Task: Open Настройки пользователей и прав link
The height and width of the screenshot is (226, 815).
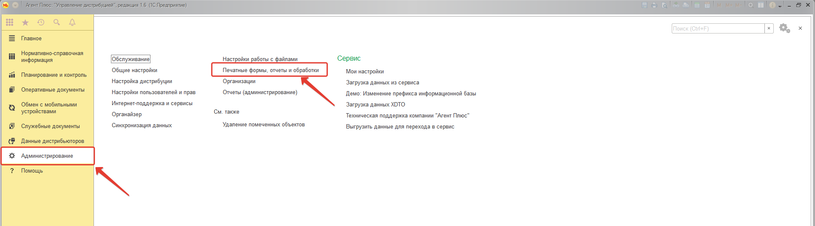Action: click(153, 92)
